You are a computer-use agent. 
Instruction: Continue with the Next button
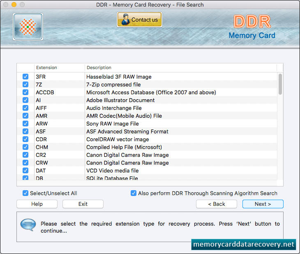pos(263,204)
